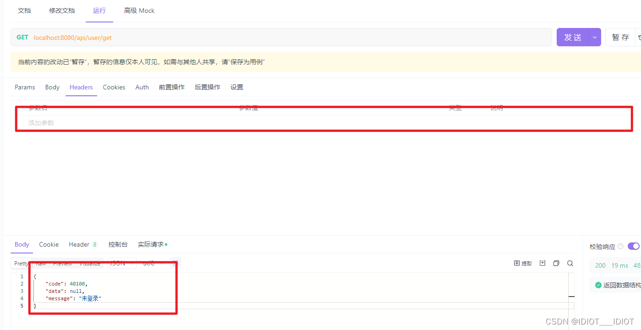
Task: Copy the response body icon
Action: (556, 263)
